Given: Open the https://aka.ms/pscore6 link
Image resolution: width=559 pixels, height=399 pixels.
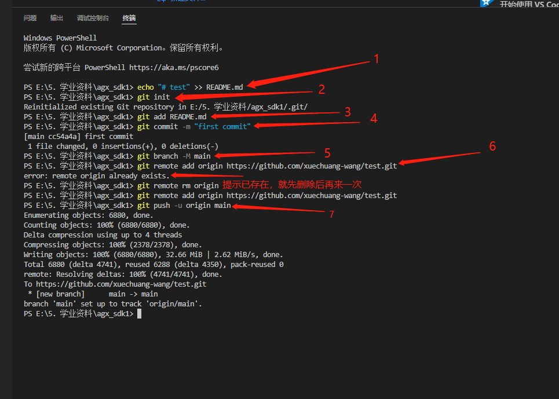Looking at the screenshot, I should click(159, 67).
